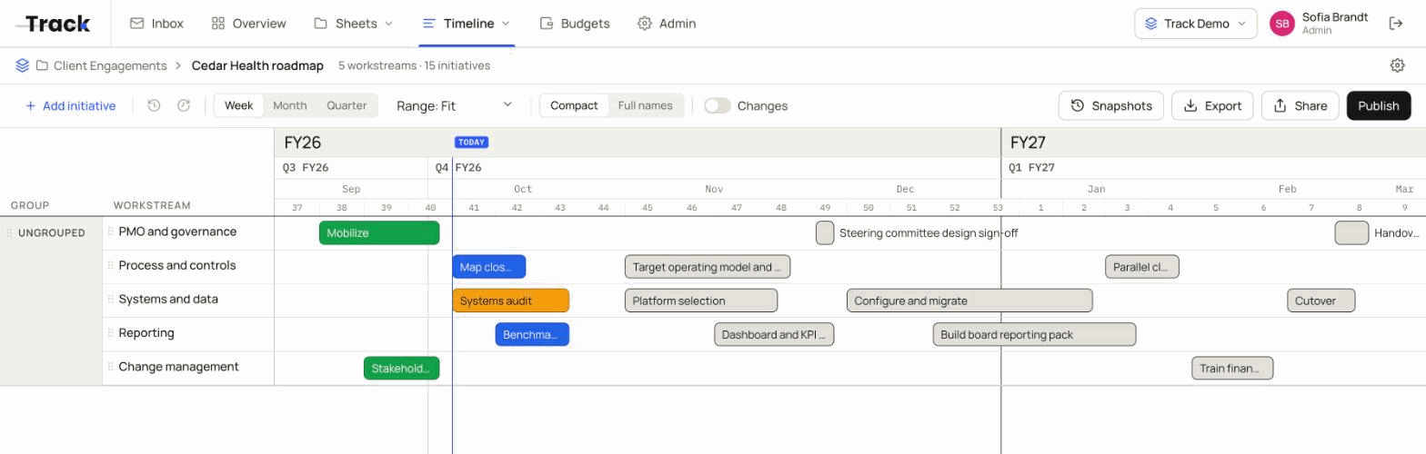Open the Admin settings page
This screenshot has height=454, width=1426.
tap(667, 24)
